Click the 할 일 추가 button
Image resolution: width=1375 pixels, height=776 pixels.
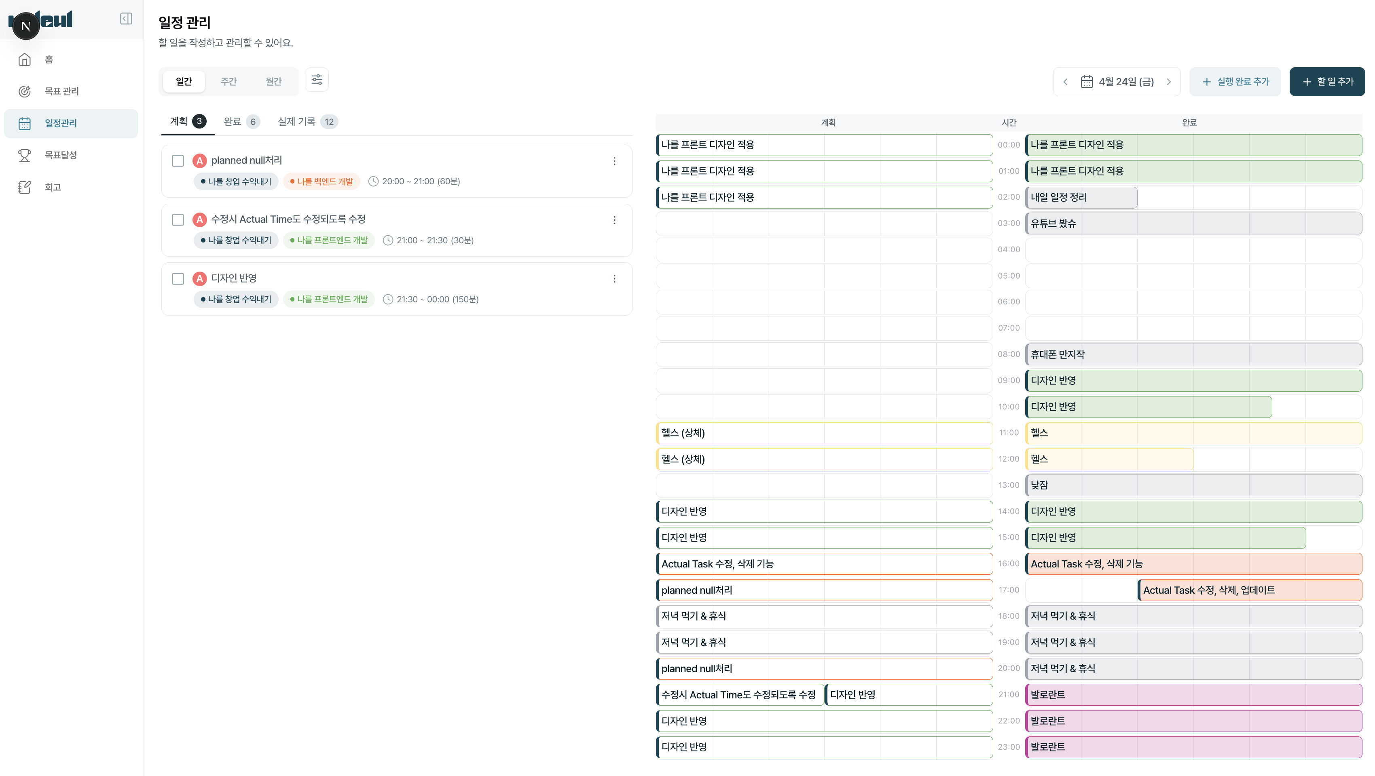point(1327,82)
